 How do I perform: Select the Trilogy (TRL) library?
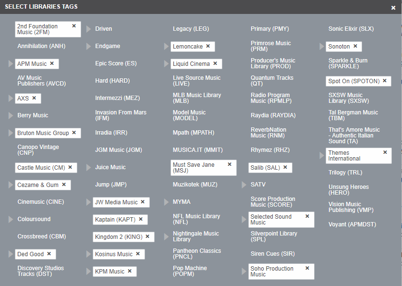coord(345,173)
